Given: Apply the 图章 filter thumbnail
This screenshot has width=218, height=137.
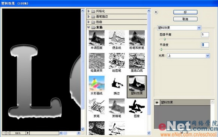Looking at the screenshot, I should click(137, 106).
